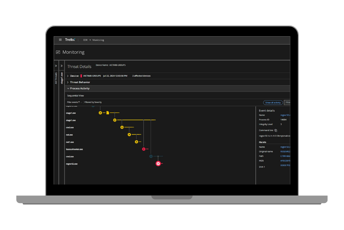The image size is (344, 230).
Task: Open the hamburger navigation menu
Action: click(x=60, y=40)
